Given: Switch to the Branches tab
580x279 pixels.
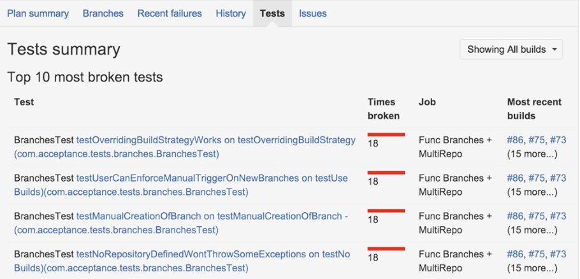Looking at the screenshot, I should click(103, 13).
